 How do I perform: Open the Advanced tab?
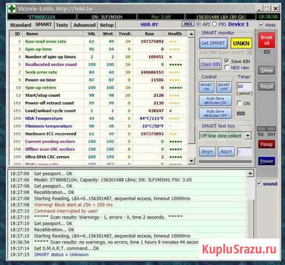coord(85,25)
